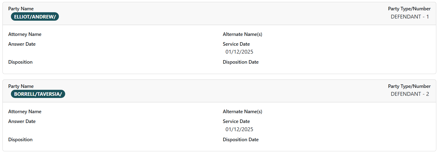Click the Party Name label above ELLIOT/ANDREW/

tap(21, 9)
